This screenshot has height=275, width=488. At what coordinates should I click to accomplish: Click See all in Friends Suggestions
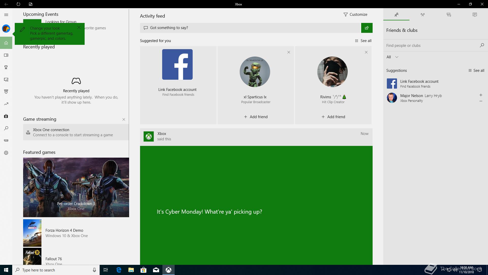[476, 71]
